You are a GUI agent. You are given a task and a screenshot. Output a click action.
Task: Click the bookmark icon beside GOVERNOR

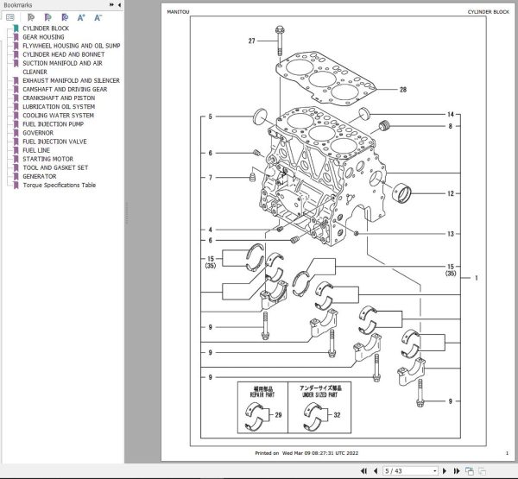(16, 133)
